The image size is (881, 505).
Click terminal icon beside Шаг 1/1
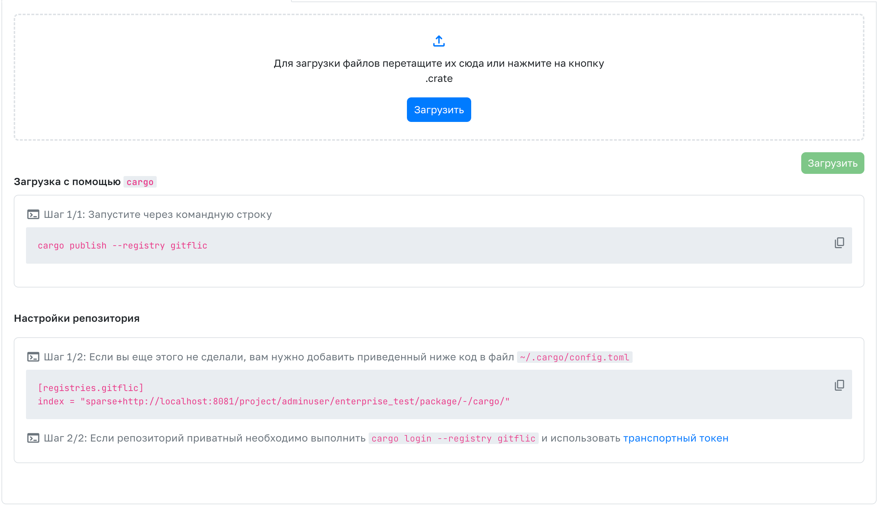click(x=33, y=215)
